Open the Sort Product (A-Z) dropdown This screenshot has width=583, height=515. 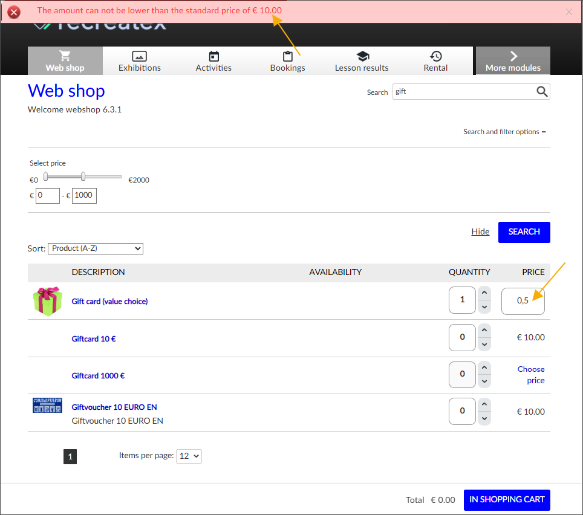(x=96, y=248)
